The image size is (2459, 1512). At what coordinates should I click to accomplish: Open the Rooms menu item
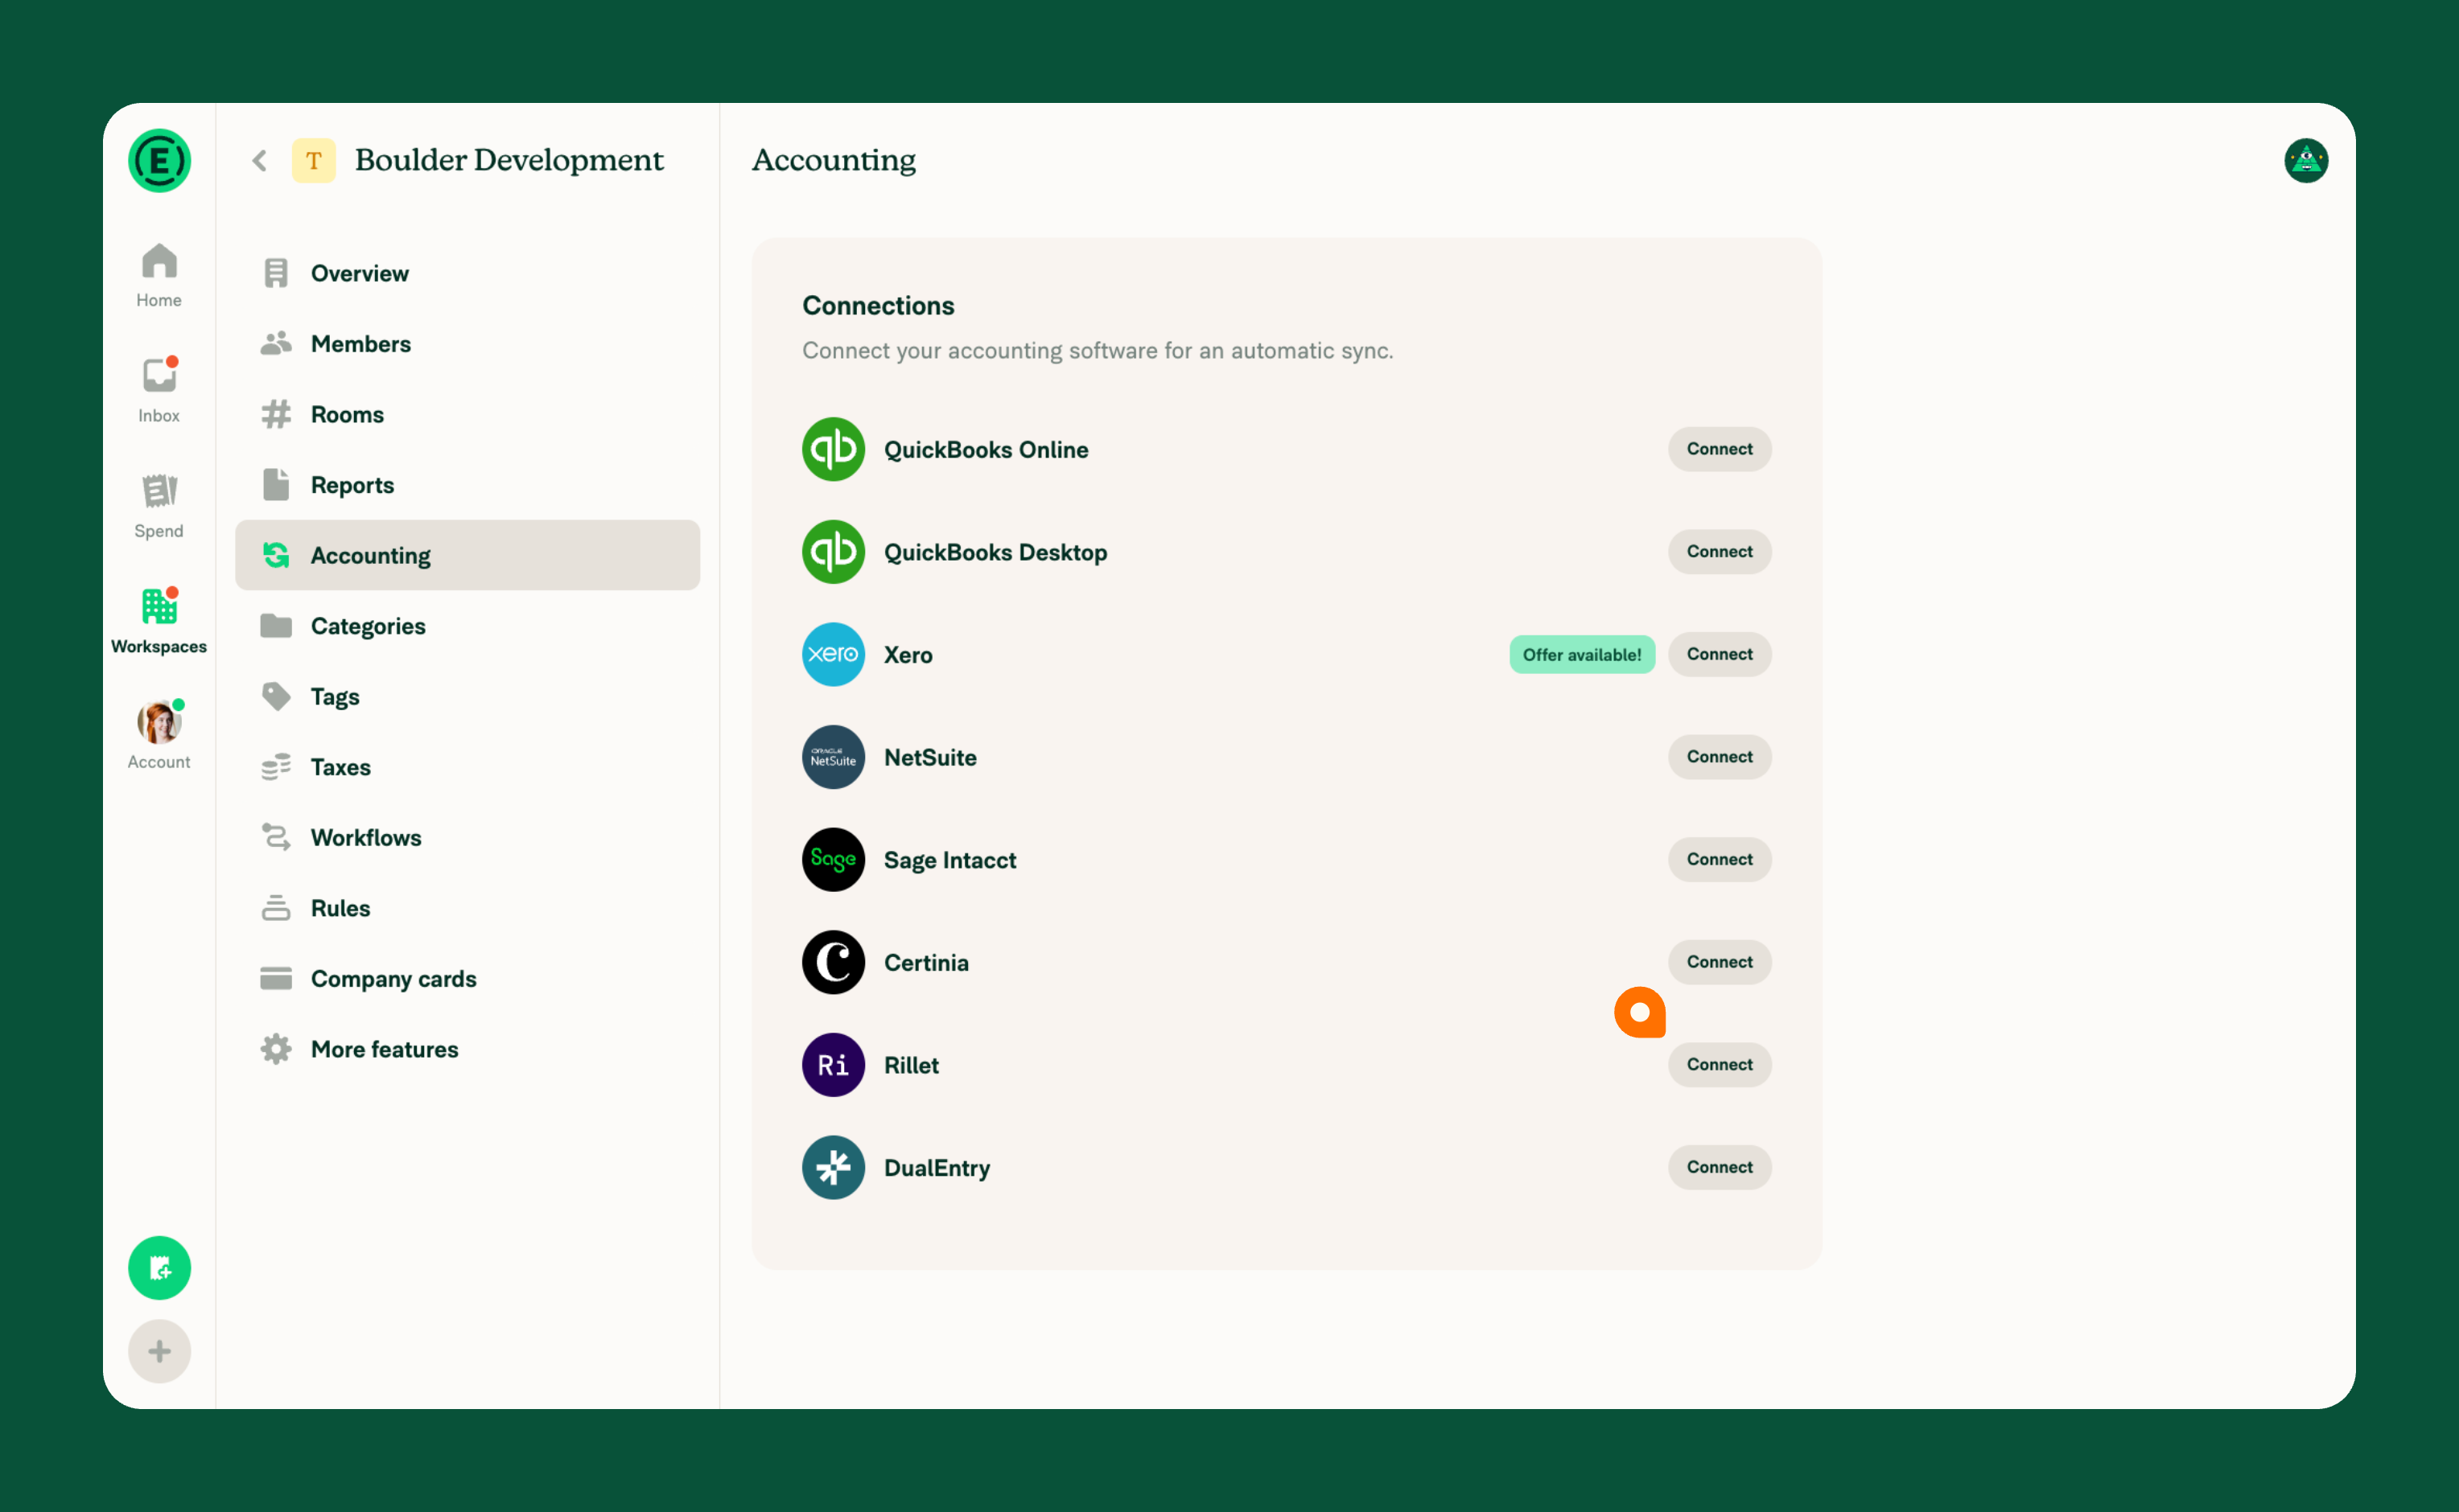[467, 414]
